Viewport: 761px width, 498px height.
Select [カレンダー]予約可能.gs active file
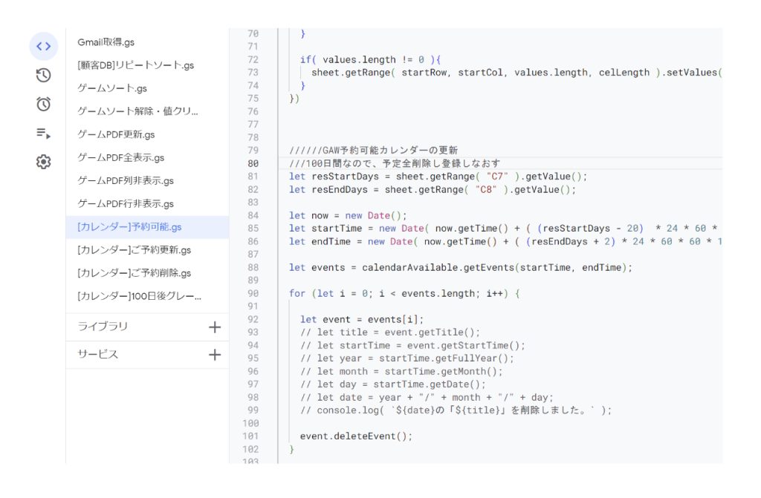tap(129, 226)
